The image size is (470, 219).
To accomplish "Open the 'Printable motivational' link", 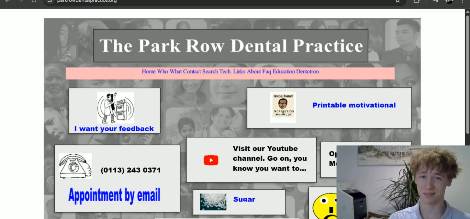I will (x=354, y=105).
